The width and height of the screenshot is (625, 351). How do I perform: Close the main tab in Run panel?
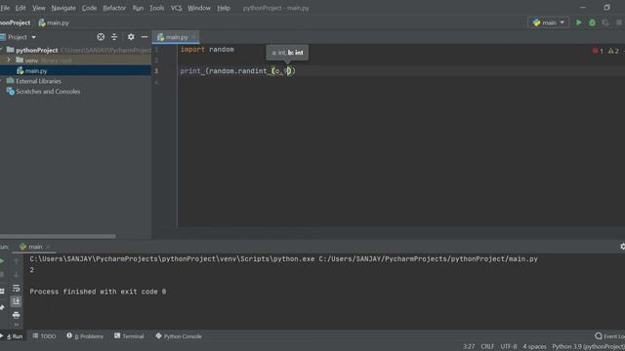48,247
